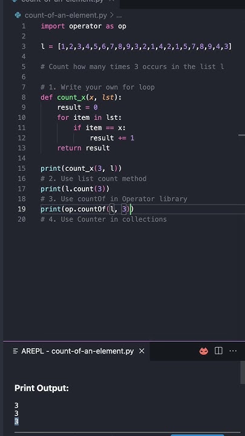Click the 'result += 1' line
The image size is (245, 436).
coord(112,138)
